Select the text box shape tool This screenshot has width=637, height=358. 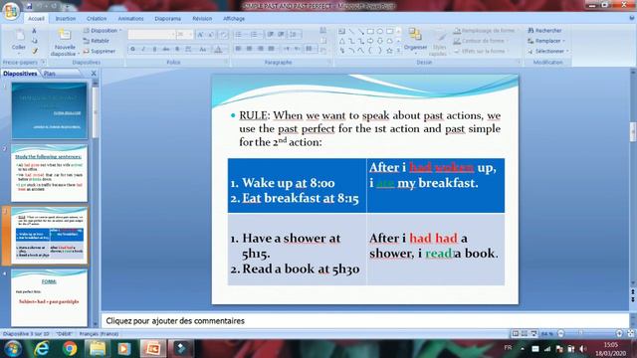tap(341, 31)
